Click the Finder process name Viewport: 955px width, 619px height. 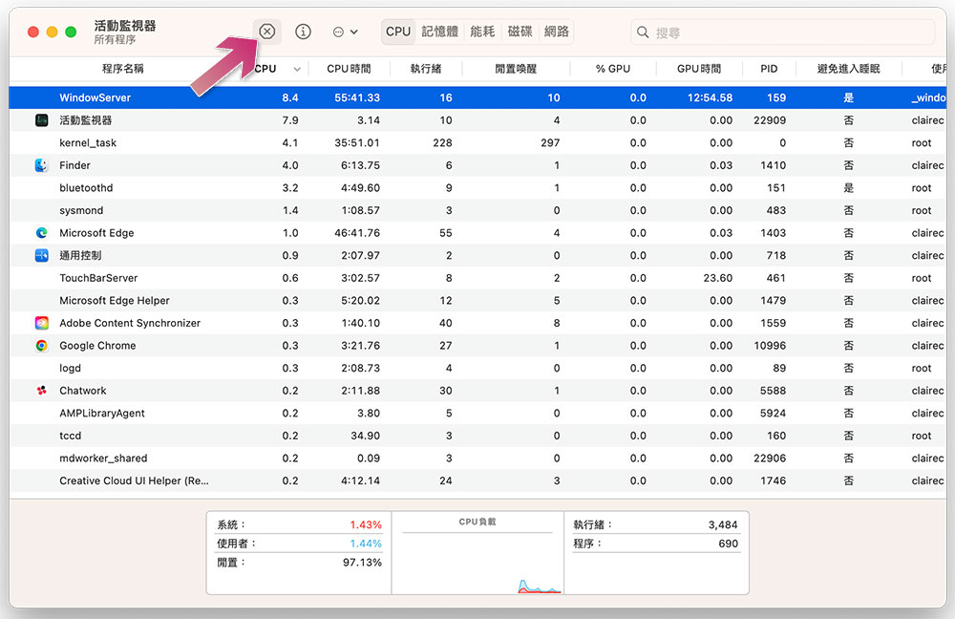point(74,165)
